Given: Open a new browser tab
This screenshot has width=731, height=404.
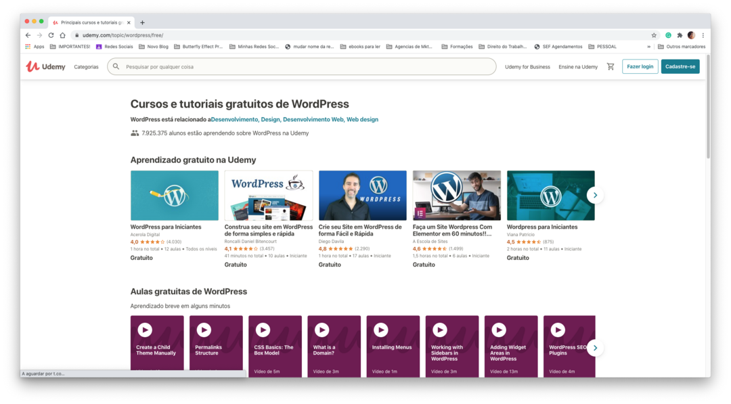Looking at the screenshot, I should 142,22.
